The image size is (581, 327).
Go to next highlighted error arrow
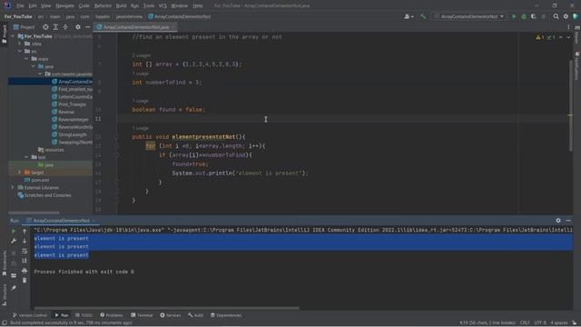568,37
